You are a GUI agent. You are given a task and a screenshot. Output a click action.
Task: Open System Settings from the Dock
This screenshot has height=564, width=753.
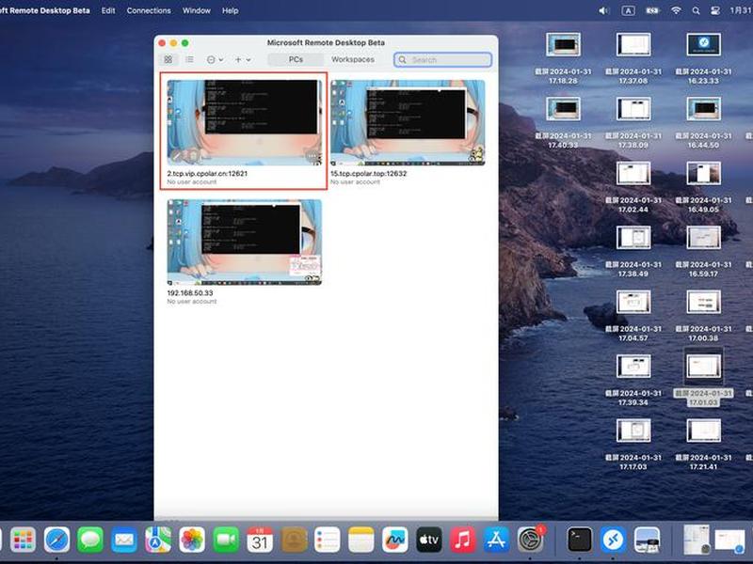coord(531,540)
